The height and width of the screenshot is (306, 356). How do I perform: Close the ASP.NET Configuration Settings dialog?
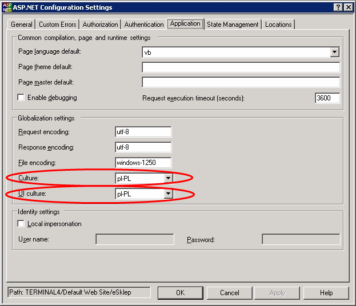tap(348, 7)
